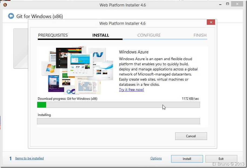Minimize the main installer window
This screenshot has width=247, height=168.
tap(218, 4)
